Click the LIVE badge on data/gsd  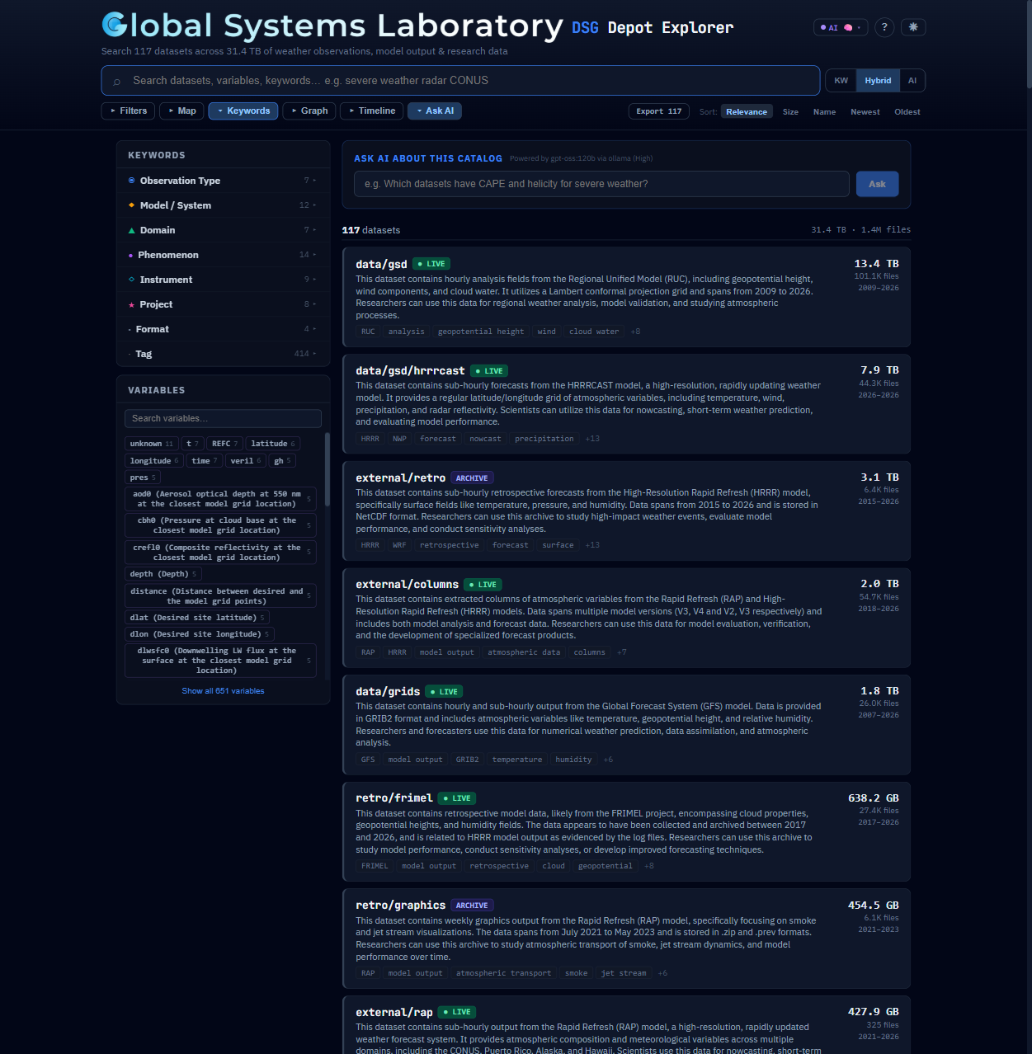pos(432,264)
